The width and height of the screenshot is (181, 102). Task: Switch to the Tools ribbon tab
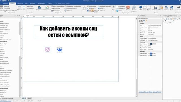click(41, 4)
